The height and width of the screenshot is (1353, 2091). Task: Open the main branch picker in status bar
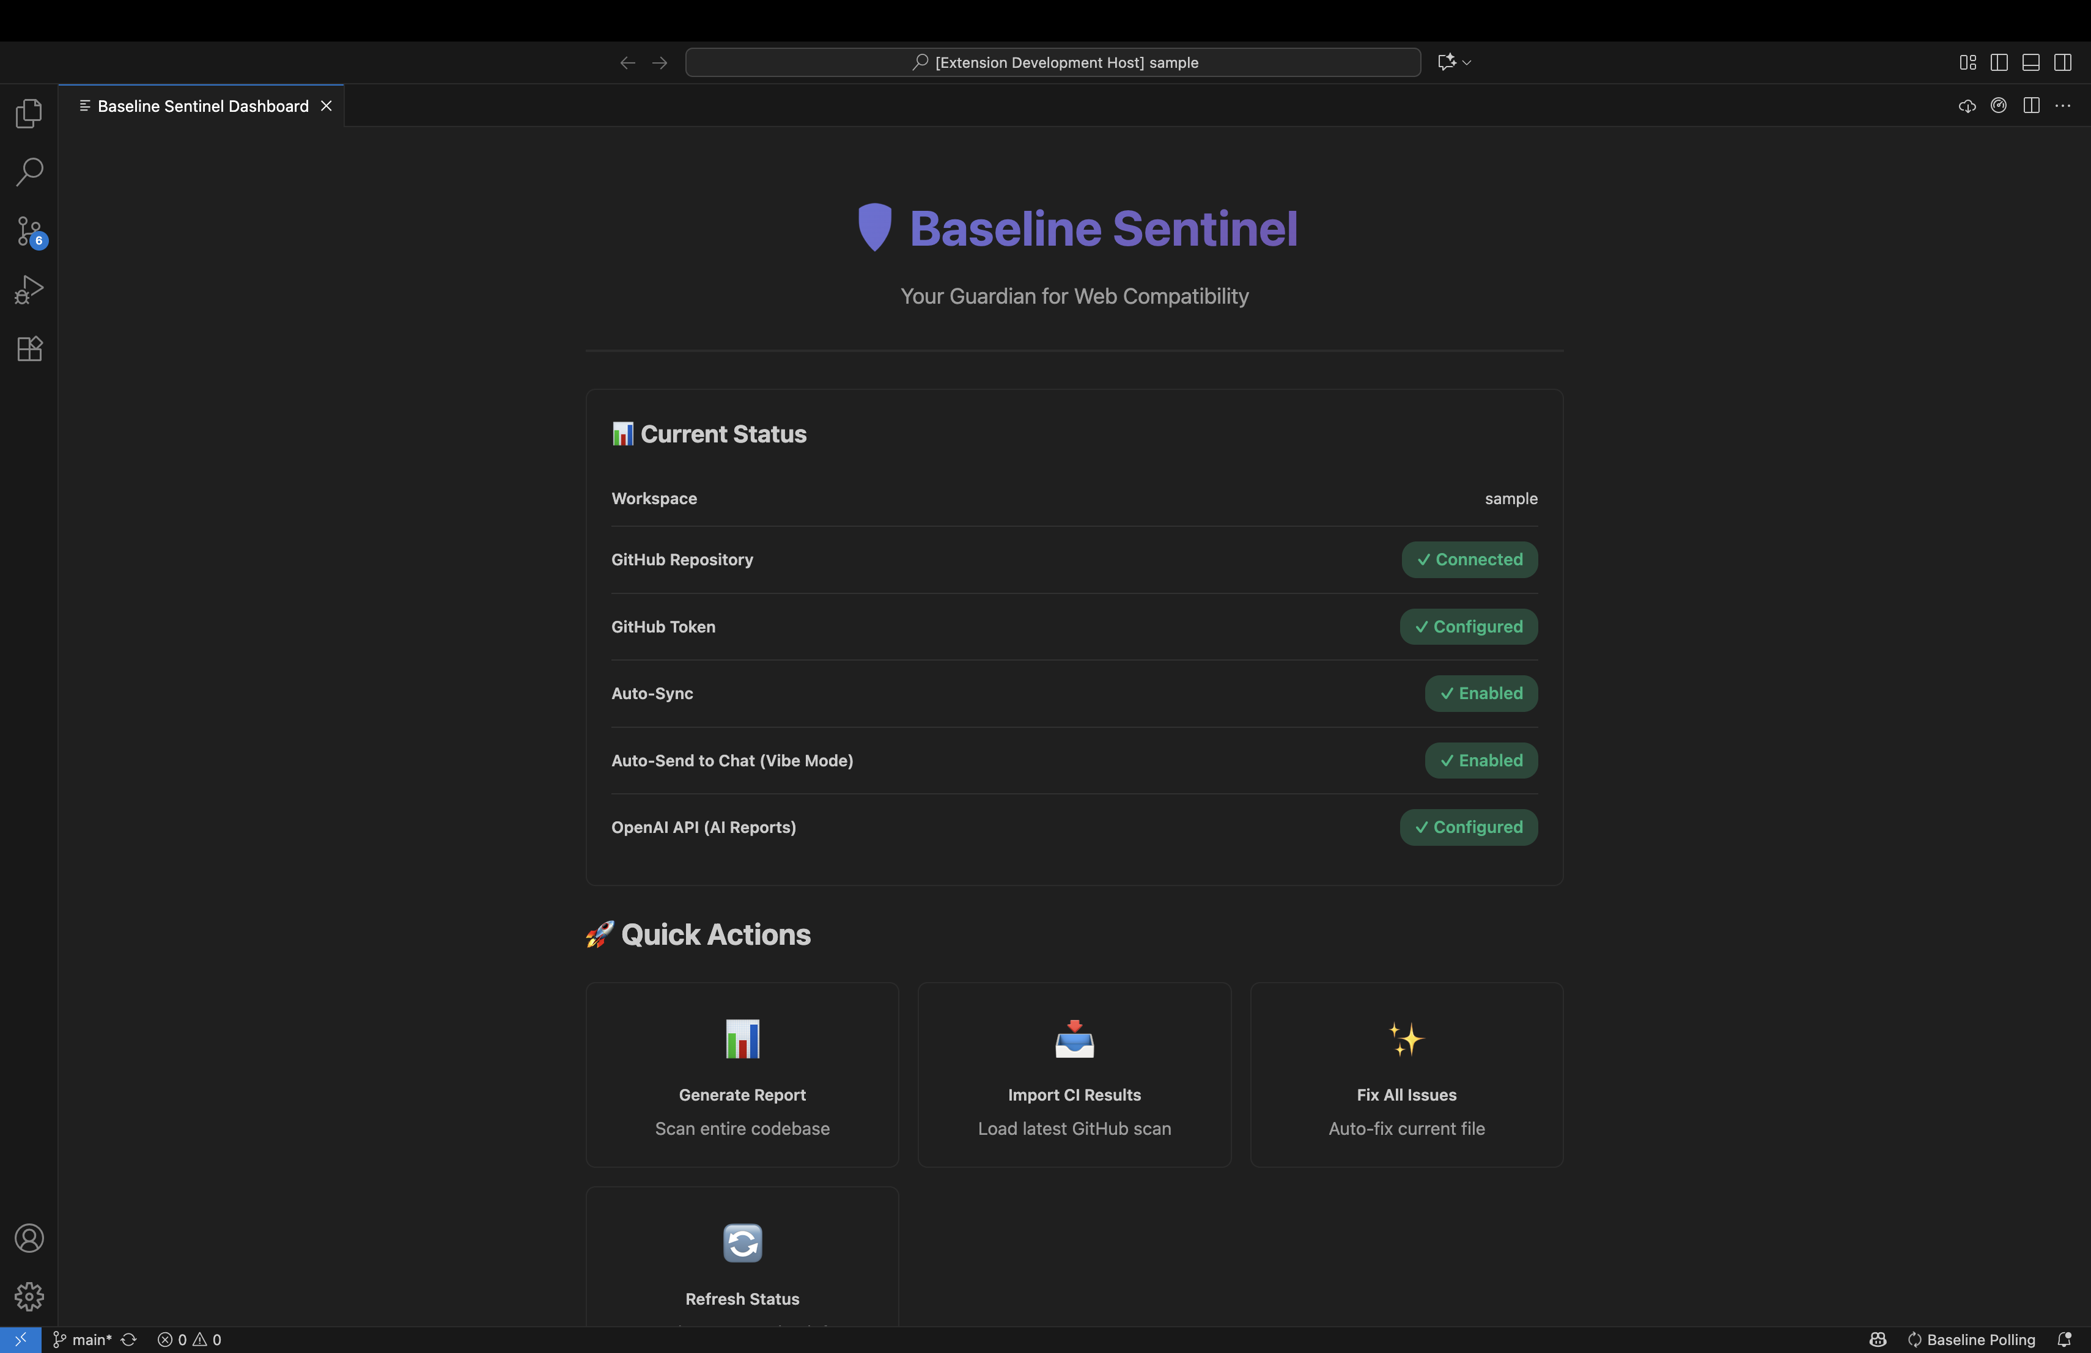click(x=84, y=1340)
